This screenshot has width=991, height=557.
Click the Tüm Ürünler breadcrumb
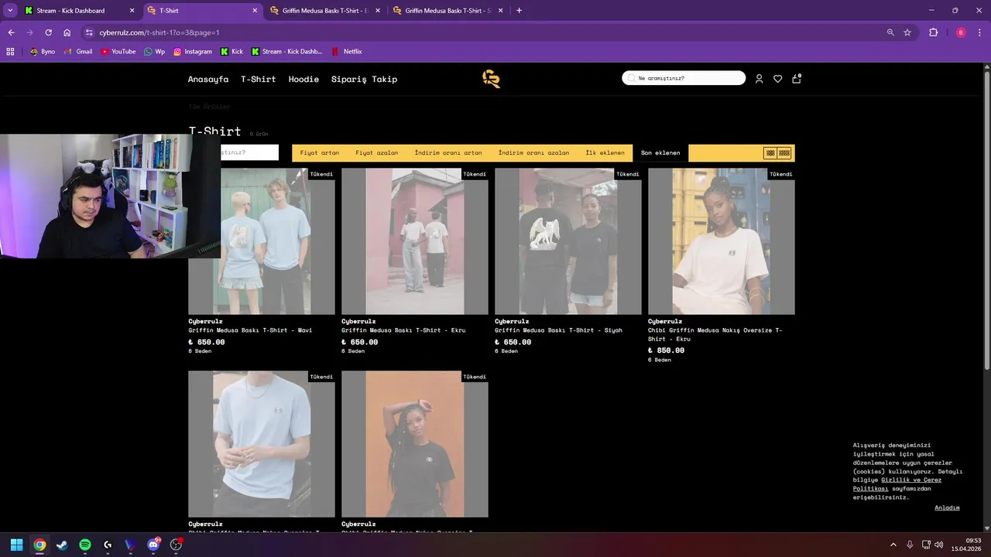coord(209,107)
